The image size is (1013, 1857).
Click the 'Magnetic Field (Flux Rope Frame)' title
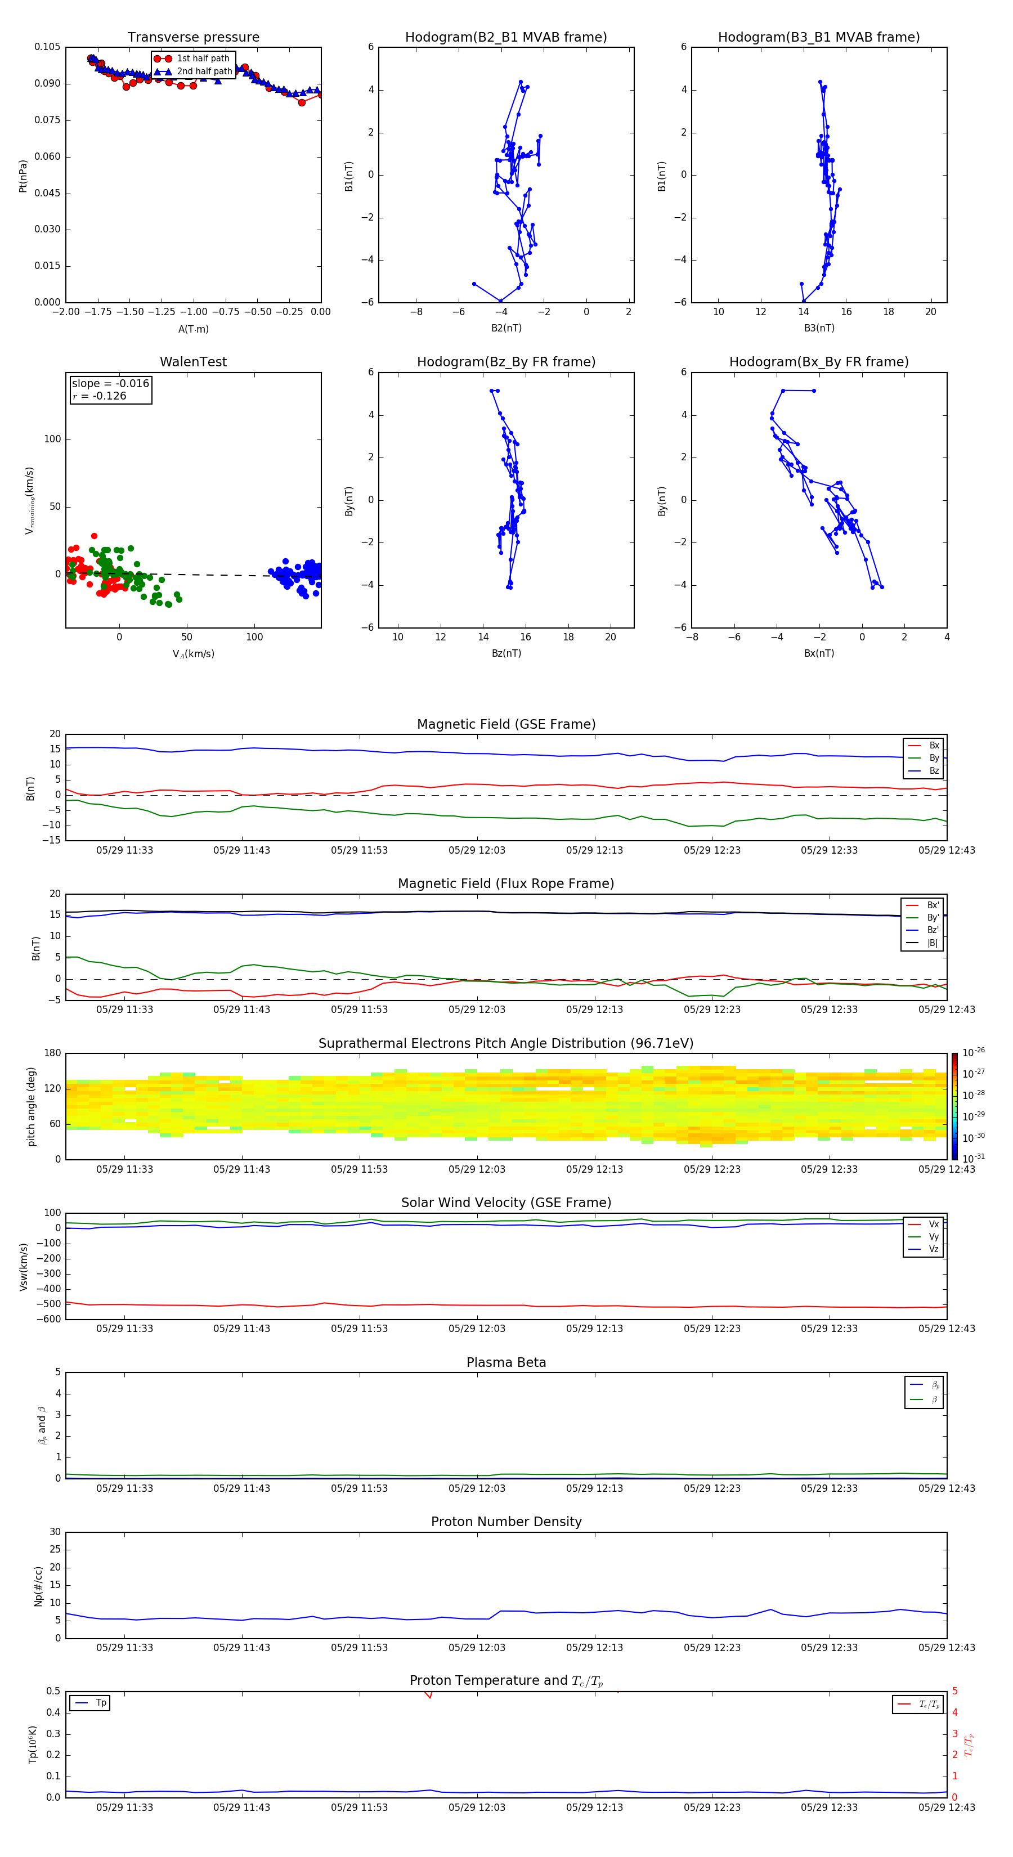(506, 884)
